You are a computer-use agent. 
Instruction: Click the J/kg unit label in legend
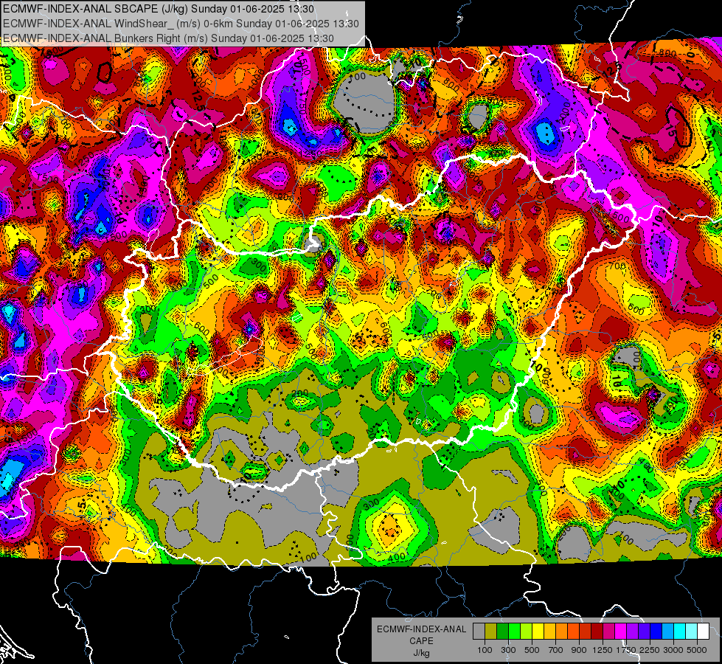click(421, 653)
